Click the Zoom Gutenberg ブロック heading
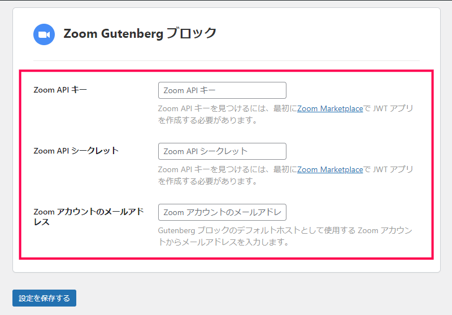 point(140,33)
